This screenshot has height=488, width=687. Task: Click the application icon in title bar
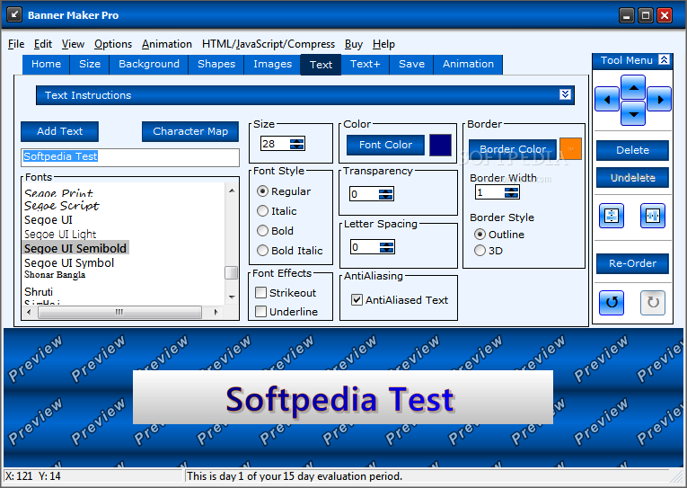[x=14, y=15]
